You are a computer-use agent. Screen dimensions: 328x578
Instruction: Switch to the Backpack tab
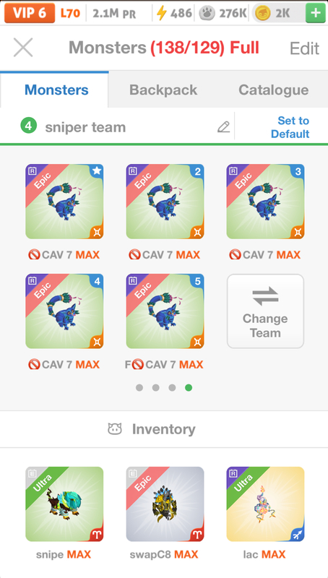[x=163, y=90]
